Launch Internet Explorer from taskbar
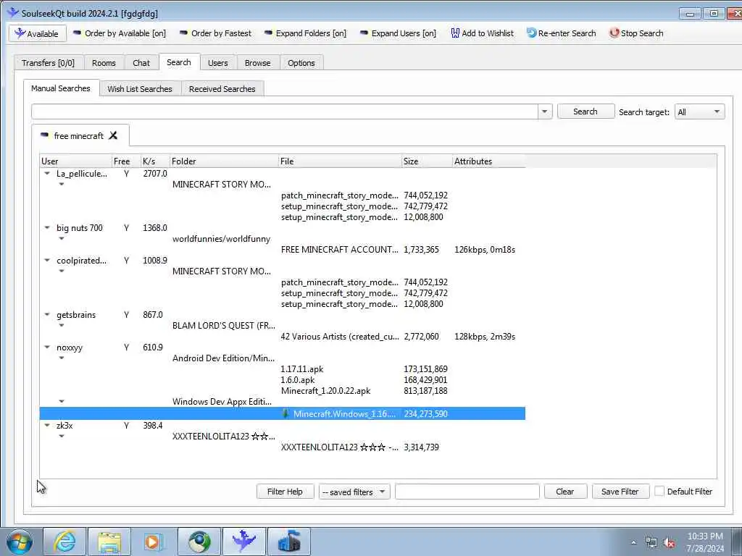 [x=64, y=542]
